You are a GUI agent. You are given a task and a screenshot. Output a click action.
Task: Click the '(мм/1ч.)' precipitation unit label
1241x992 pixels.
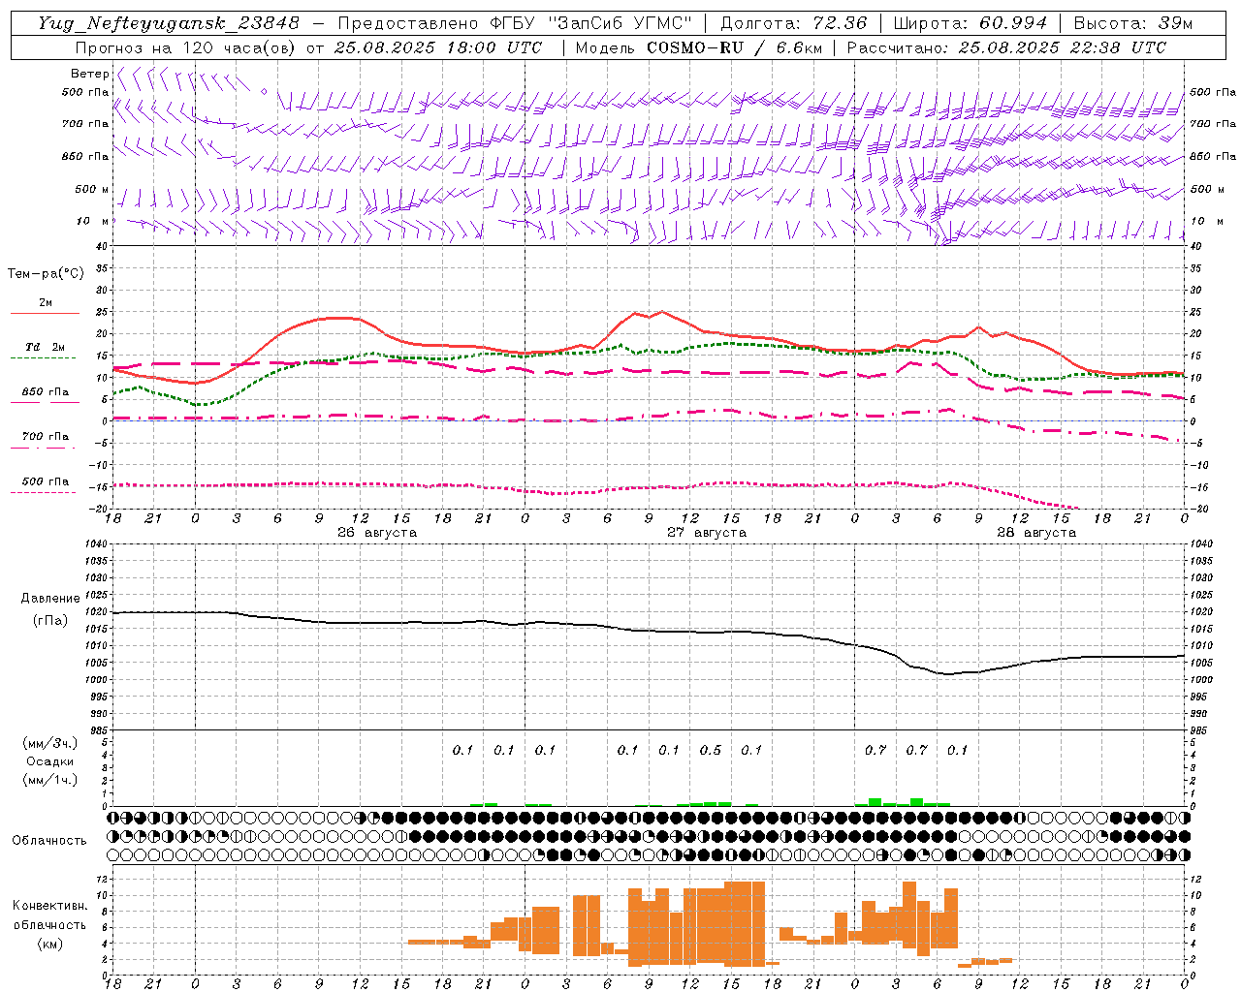pyautogui.click(x=50, y=780)
